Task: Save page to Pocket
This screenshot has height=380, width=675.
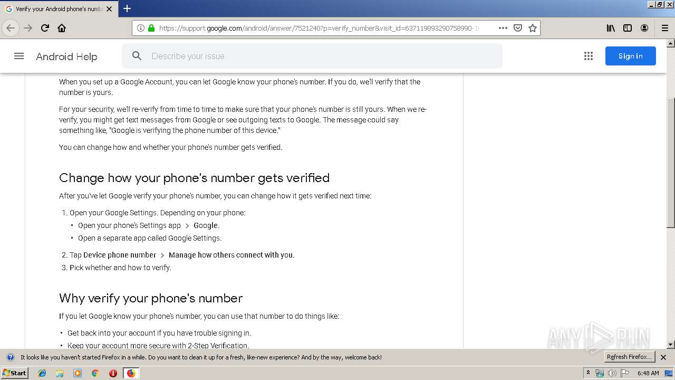Action: 518,28
